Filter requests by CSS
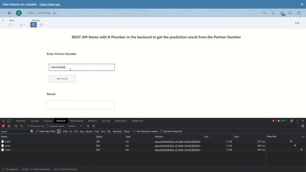Screen dimensions: 306x172 pos(76,131)
